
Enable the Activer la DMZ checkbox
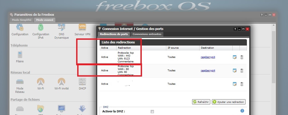152,112
